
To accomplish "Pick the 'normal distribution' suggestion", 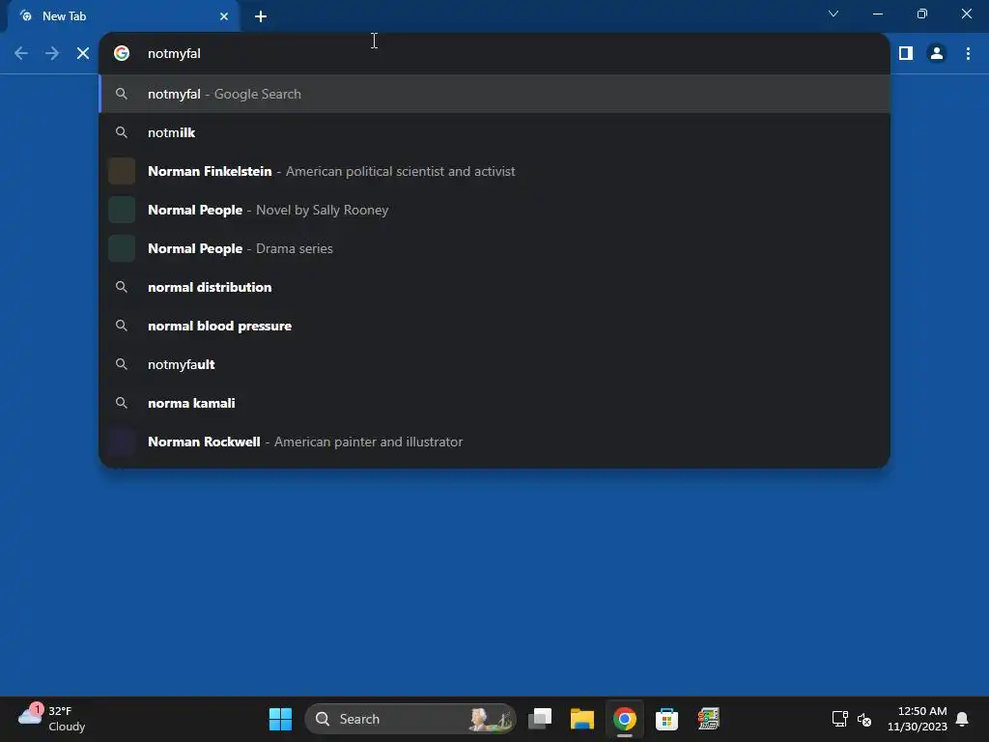I will [494, 287].
